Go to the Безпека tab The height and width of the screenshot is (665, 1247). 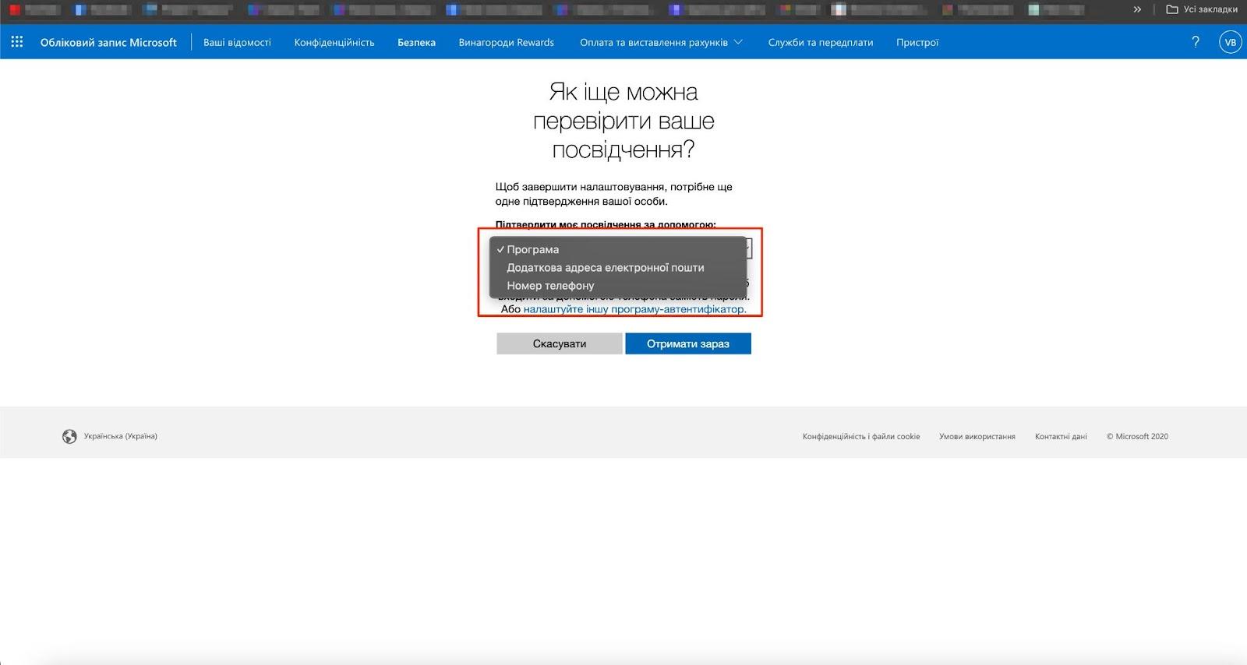coord(416,42)
